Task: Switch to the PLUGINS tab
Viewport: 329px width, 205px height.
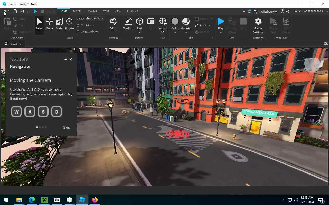Action: tap(132, 11)
